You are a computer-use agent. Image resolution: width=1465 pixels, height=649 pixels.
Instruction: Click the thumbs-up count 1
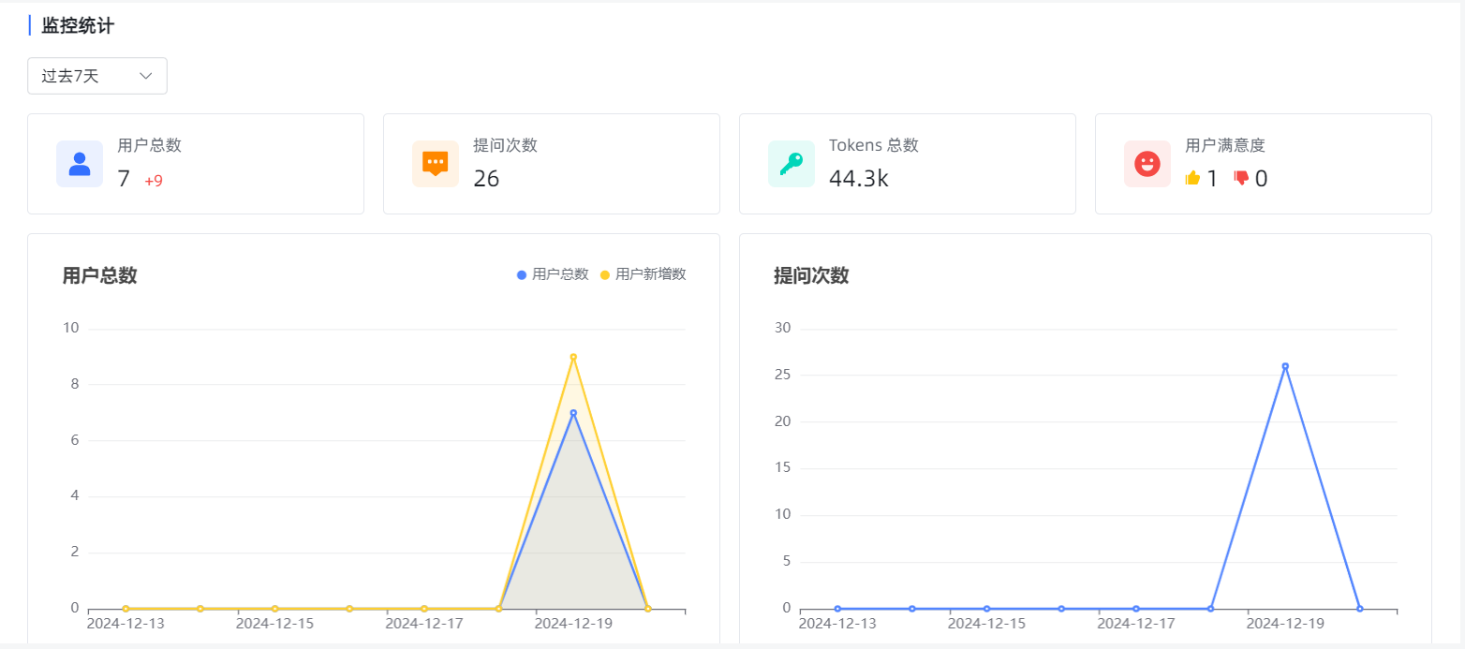tap(1212, 178)
